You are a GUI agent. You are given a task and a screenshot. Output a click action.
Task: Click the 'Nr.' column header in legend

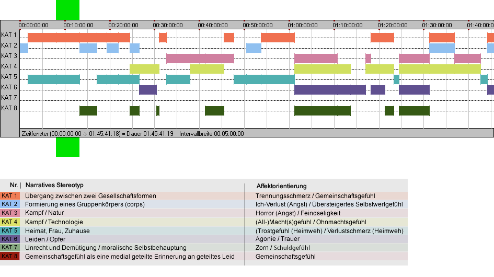pos(14,186)
